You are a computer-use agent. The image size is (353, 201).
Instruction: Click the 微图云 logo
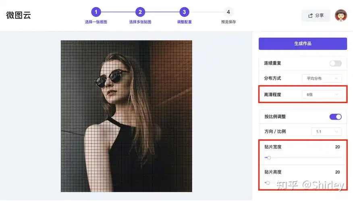pyautogui.click(x=19, y=15)
